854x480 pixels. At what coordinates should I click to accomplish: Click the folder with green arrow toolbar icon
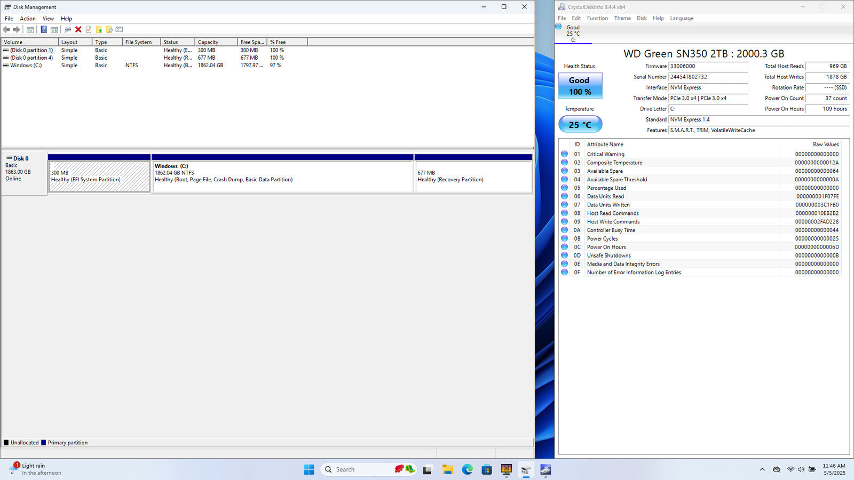point(99,29)
